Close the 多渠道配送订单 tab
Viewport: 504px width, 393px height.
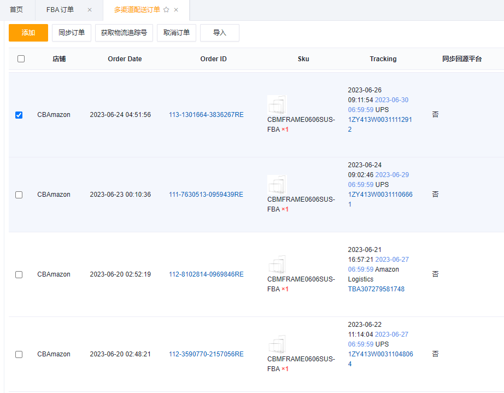click(x=176, y=10)
